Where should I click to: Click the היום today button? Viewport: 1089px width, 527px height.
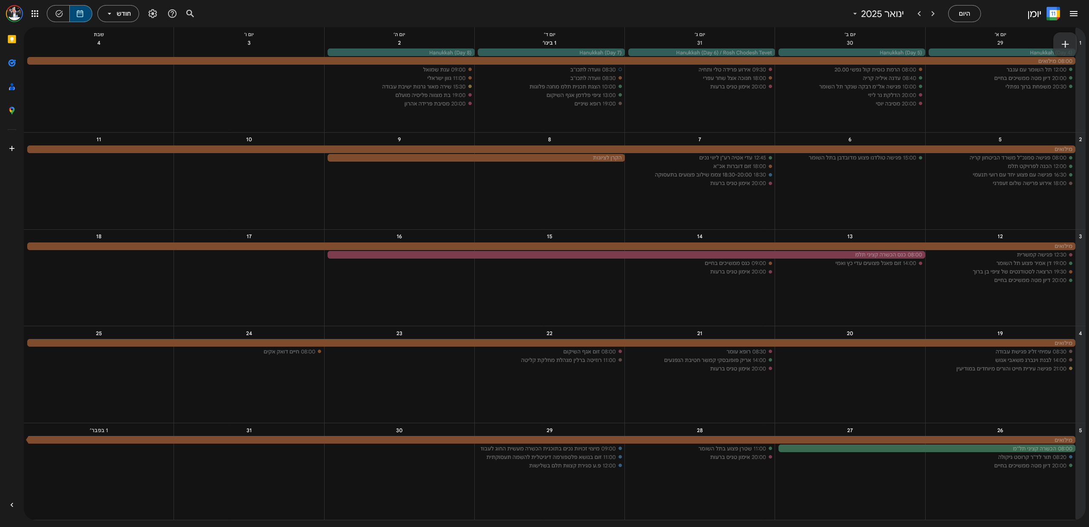coord(964,14)
